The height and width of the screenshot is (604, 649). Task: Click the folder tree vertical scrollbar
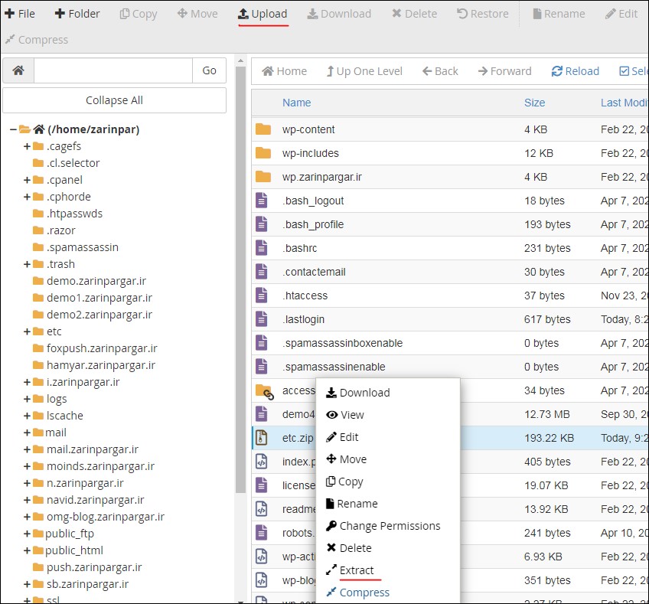point(240,279)
